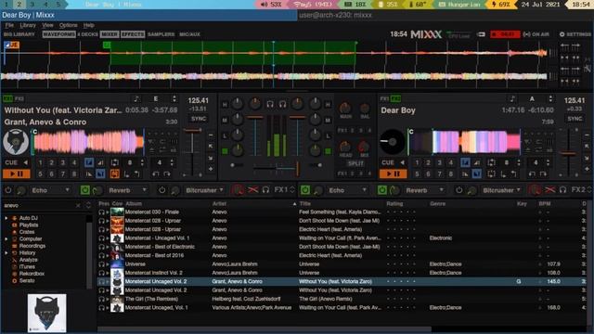Open FX2 Bitcrusher effect dropdown
The width and height of the screenshot is (594, 334).
pyautogui.click(x=502, y=190)
